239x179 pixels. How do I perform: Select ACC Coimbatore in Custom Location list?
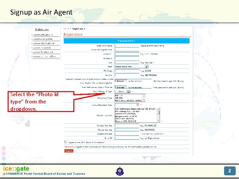[x=135, y=109]
